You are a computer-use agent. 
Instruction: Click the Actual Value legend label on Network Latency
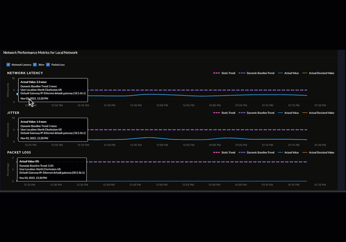291,73
